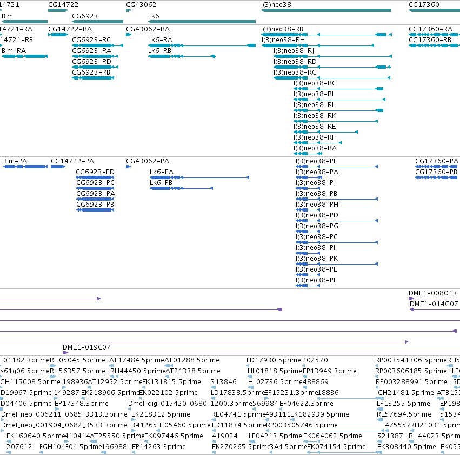
Task: Click transcript label l(3)neo38-RJ
Action: (294, 51)
